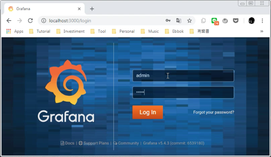Viewport: 271px width, 157px height.
Task: Click the browser back arrow
Action: (9, 21)
